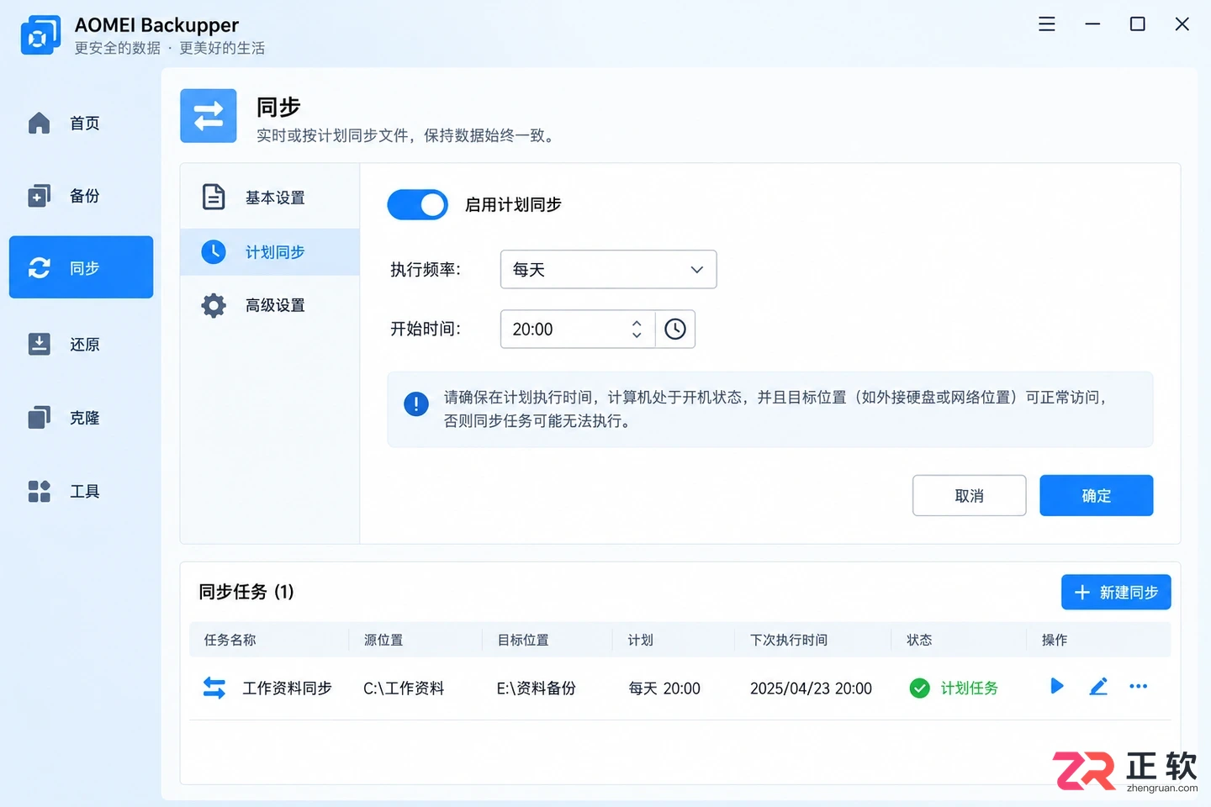
Task: Click the next run time 2025/04/23 20:00
Action: pos(811,688)
